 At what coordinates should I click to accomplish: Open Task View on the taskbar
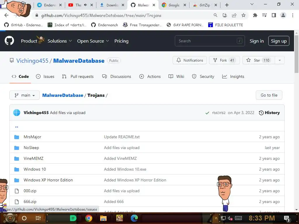click(x=38, y=218)
